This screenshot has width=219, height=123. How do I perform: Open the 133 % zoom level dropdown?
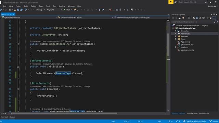point(9,113)
